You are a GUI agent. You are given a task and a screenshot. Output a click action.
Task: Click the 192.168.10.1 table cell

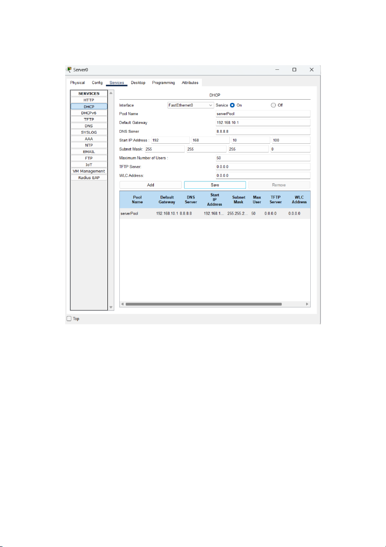pos(167,213)
